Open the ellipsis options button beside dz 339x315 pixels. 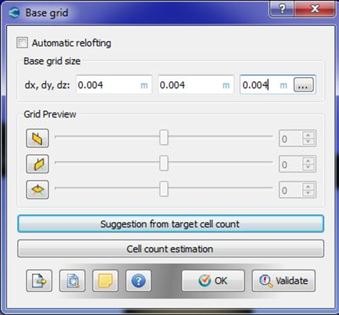pos(303,85)
